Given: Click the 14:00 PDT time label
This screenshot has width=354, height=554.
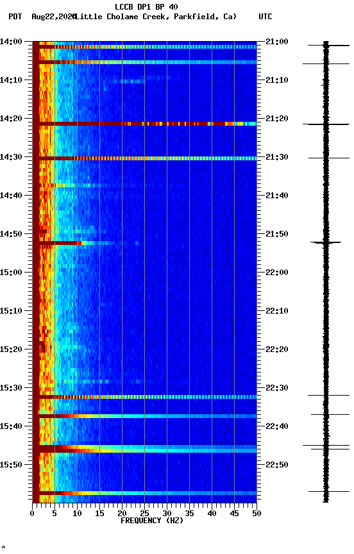Looking at the screenshot, I should tap(11, 42).
